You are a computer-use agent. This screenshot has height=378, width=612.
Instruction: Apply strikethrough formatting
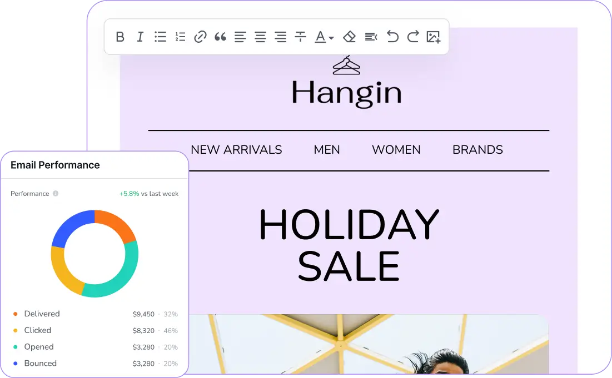(301, 37)
